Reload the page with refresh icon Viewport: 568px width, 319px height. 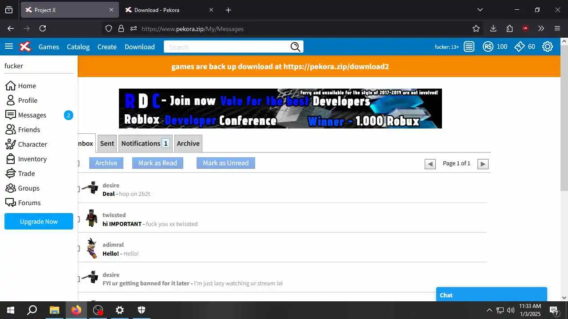coord(43,28)
